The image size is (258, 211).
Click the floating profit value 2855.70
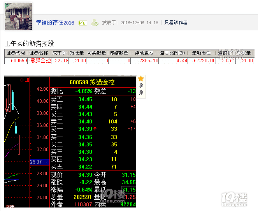coord(149,61)
